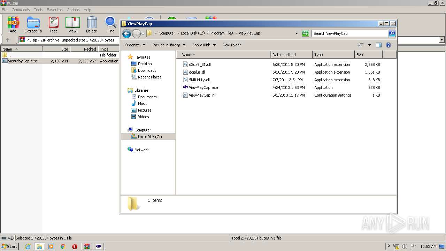This screenshot has height=251, width=446.
Task: Expand the Include in library dropdown
Action: 169,45
